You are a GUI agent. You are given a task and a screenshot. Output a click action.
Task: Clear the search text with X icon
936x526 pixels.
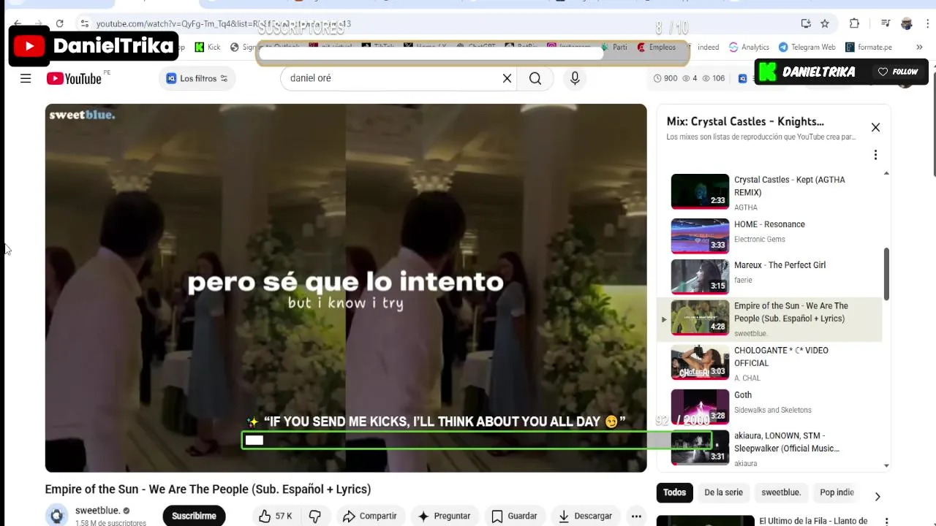[x=507, y=78]
